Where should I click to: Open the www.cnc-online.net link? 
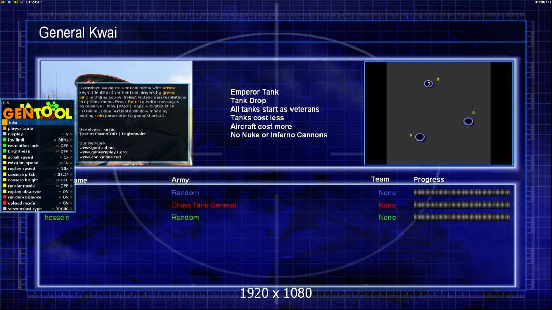click(x=100, y=157)
